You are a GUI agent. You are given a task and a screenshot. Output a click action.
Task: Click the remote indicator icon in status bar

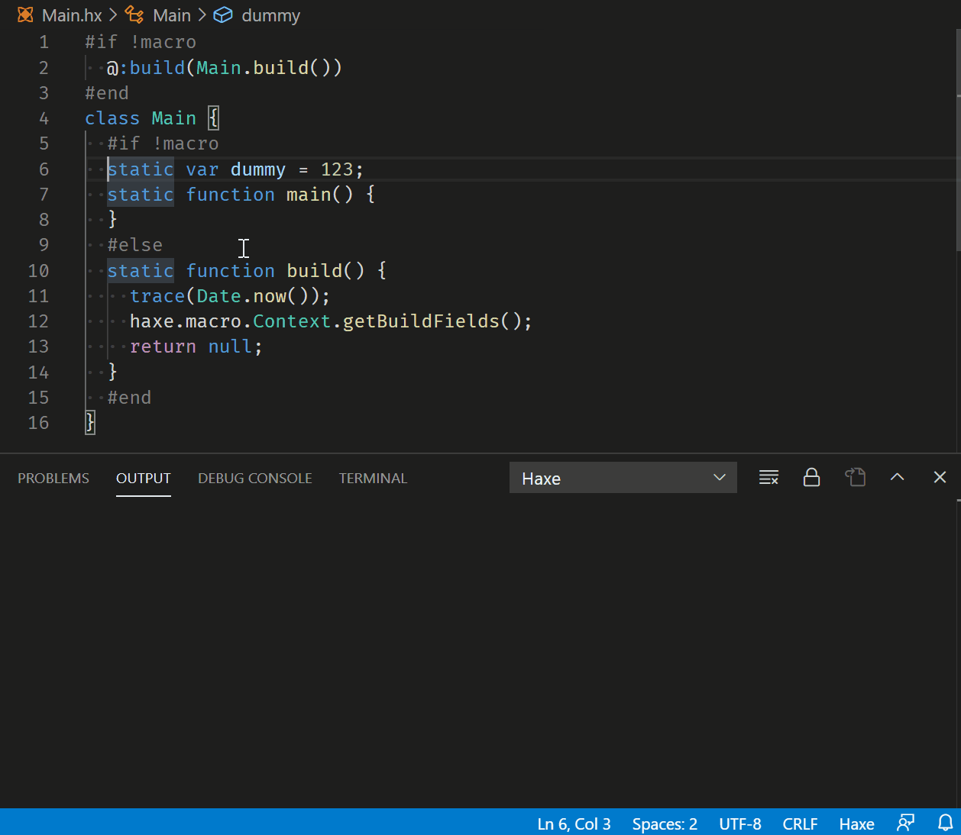point(905,824)
